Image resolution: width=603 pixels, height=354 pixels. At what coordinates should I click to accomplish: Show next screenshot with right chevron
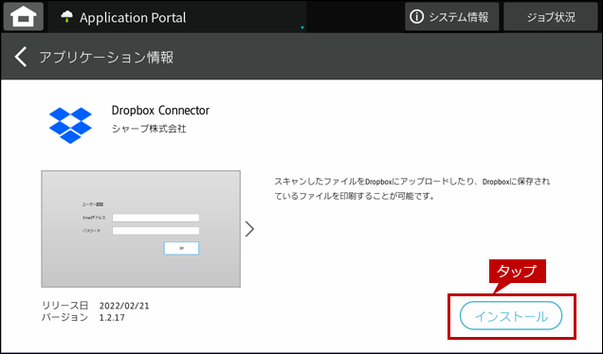coord(250,229)
